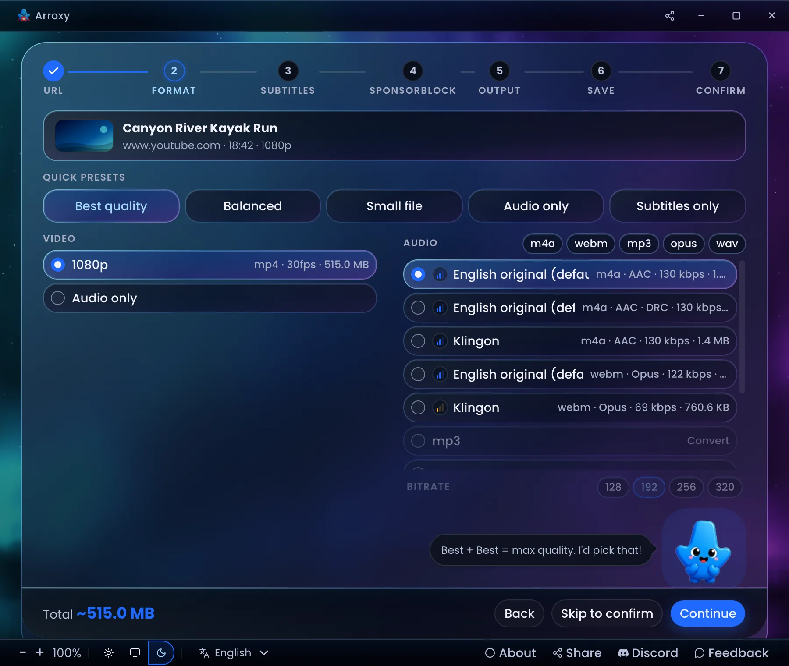This screenshot has width=789, height=666.
Task: Select English original m4a AAC DRC track
Action: (570, 308)
